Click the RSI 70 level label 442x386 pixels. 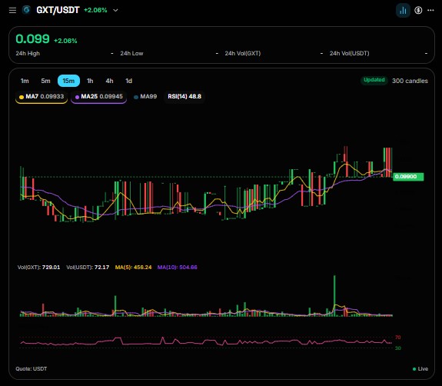coord(397,338)
